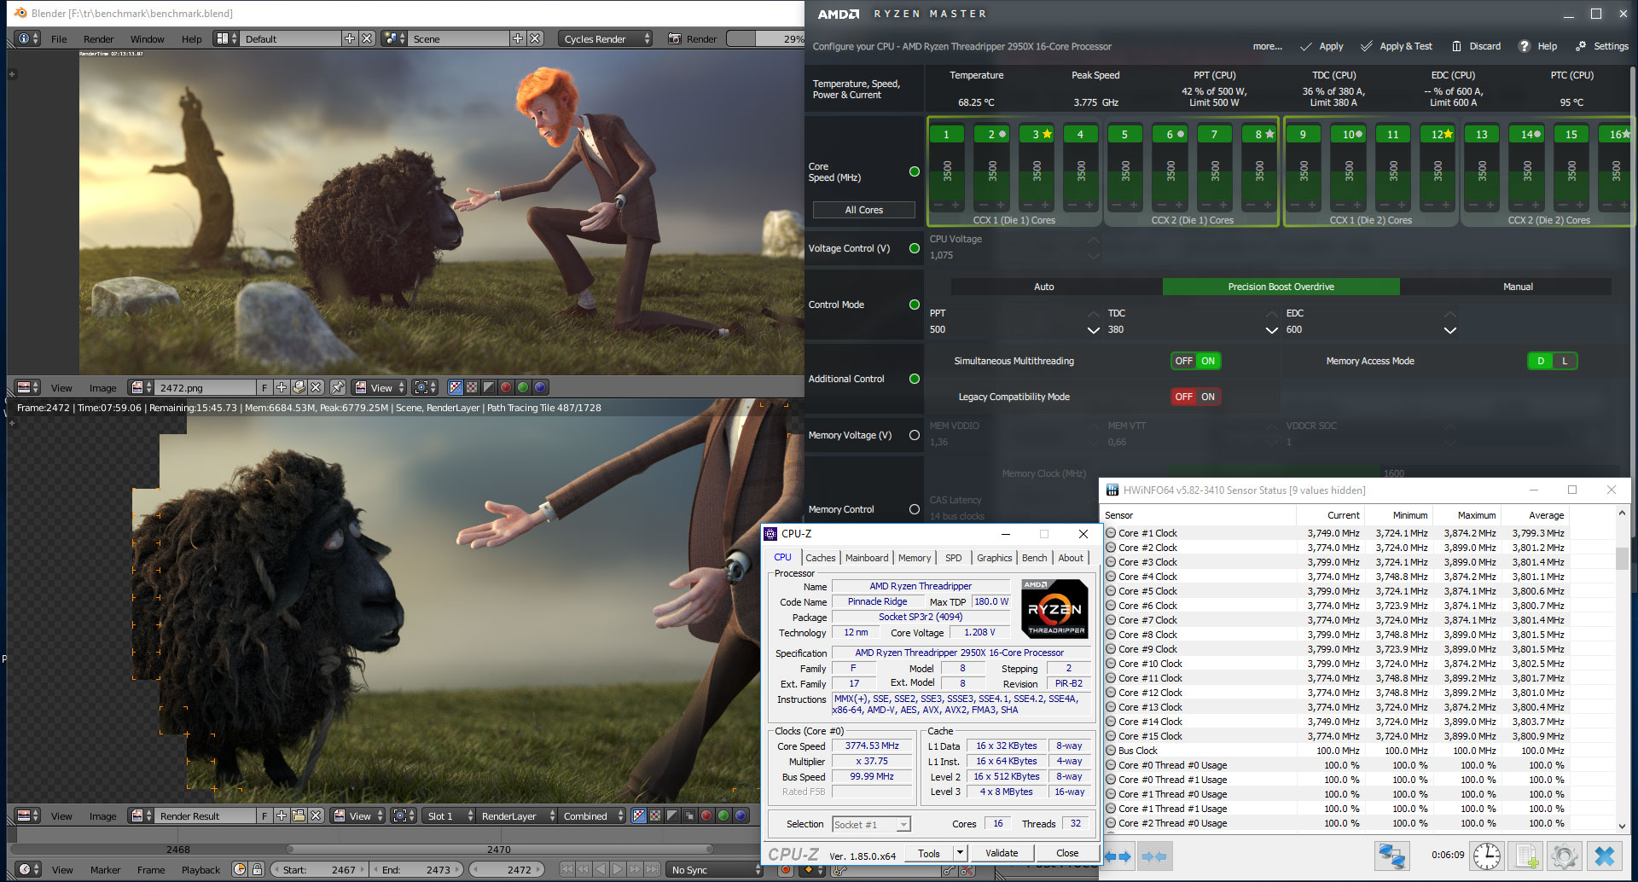Viewport: 1638px width, 882px height.
Task: Toggle Voltage Control enable circle
Action: click(915, 248)
